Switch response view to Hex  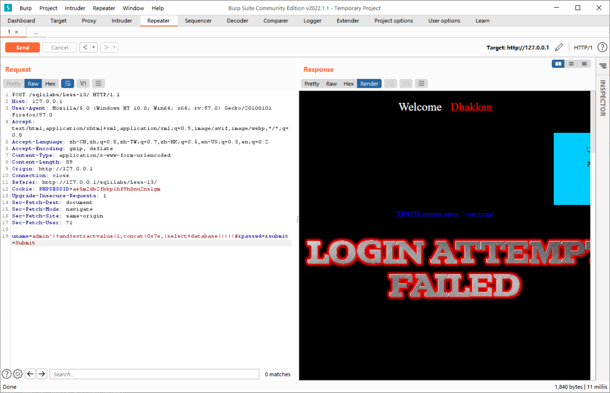pos(349,84)
